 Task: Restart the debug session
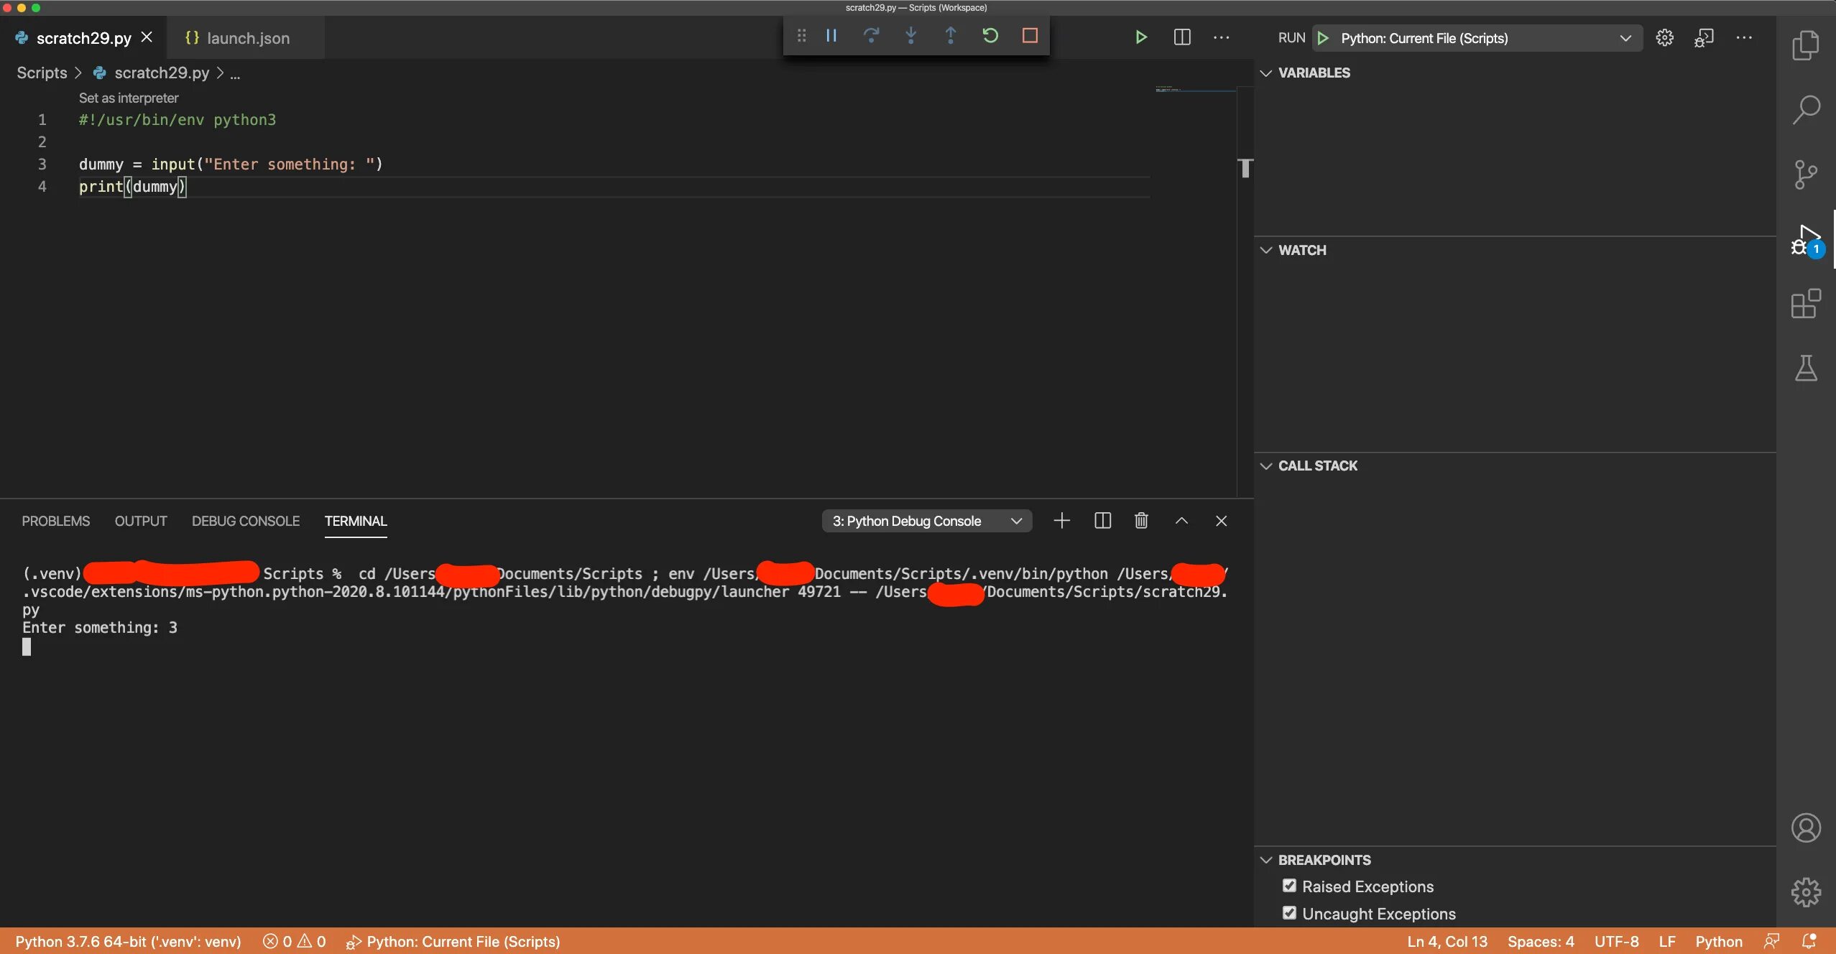point(990,36)
